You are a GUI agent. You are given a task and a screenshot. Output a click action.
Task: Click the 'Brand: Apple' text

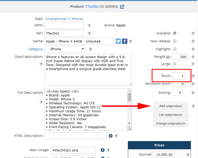115,25
